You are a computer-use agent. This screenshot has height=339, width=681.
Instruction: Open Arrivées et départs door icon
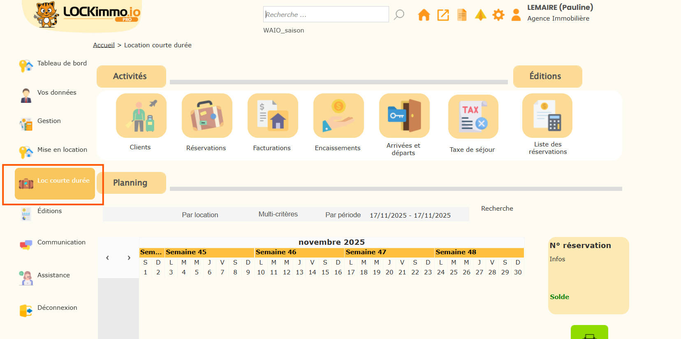(x=404, y=116)
